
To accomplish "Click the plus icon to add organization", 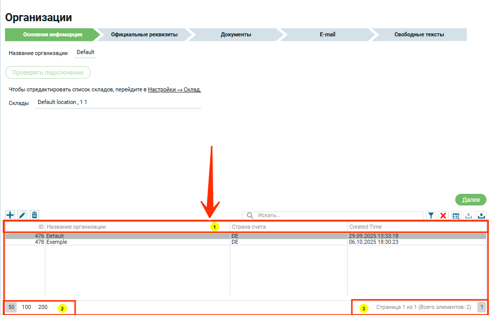I will tap(10, 215).
